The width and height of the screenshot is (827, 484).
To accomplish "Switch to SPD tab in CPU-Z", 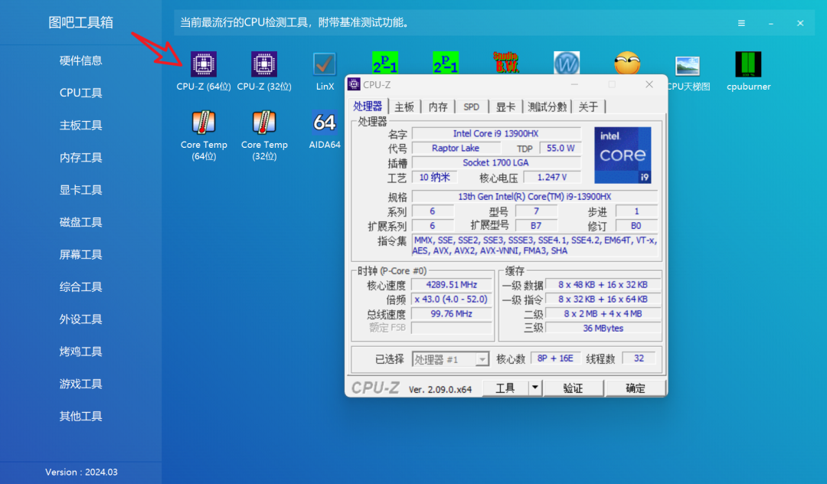I will click(x=472, y=107).
